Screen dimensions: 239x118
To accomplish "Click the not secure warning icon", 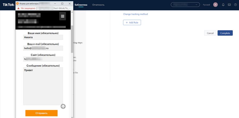I will tap(18, 8).
